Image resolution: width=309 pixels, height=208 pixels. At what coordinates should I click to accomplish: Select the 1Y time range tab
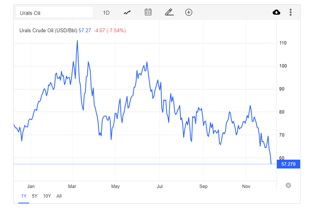[x=24, y=196]
